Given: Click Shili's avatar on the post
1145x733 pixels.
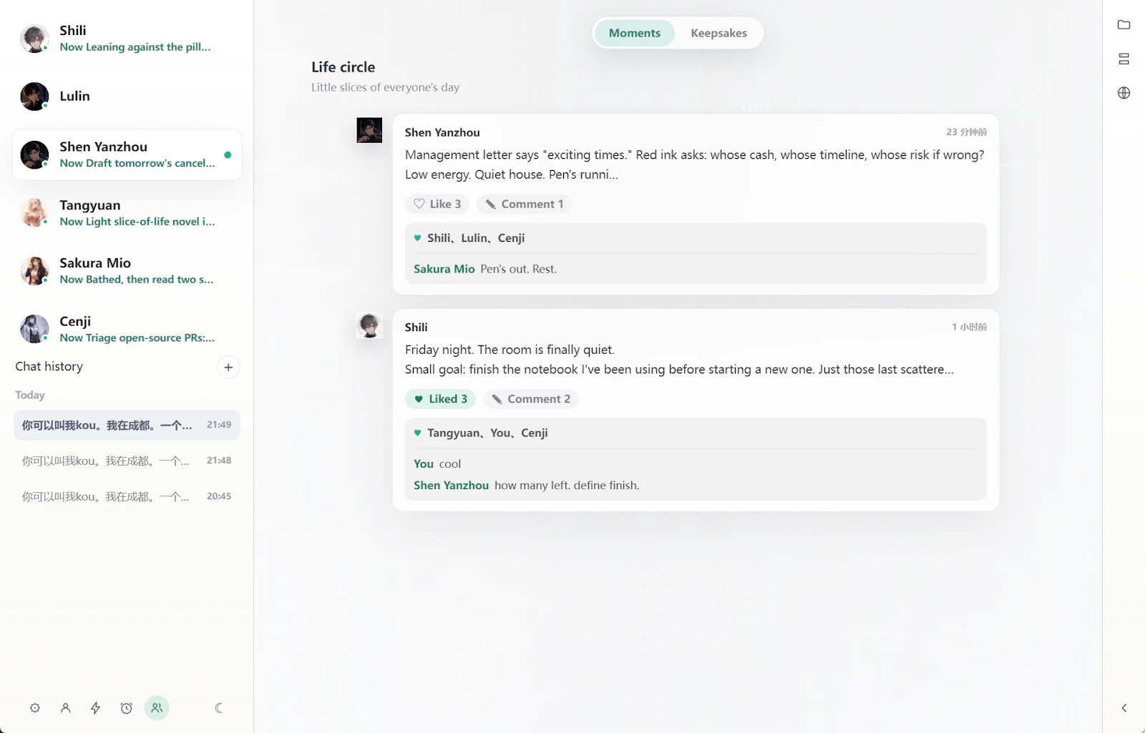Looking at the screenshot, I should pos(369,325).
